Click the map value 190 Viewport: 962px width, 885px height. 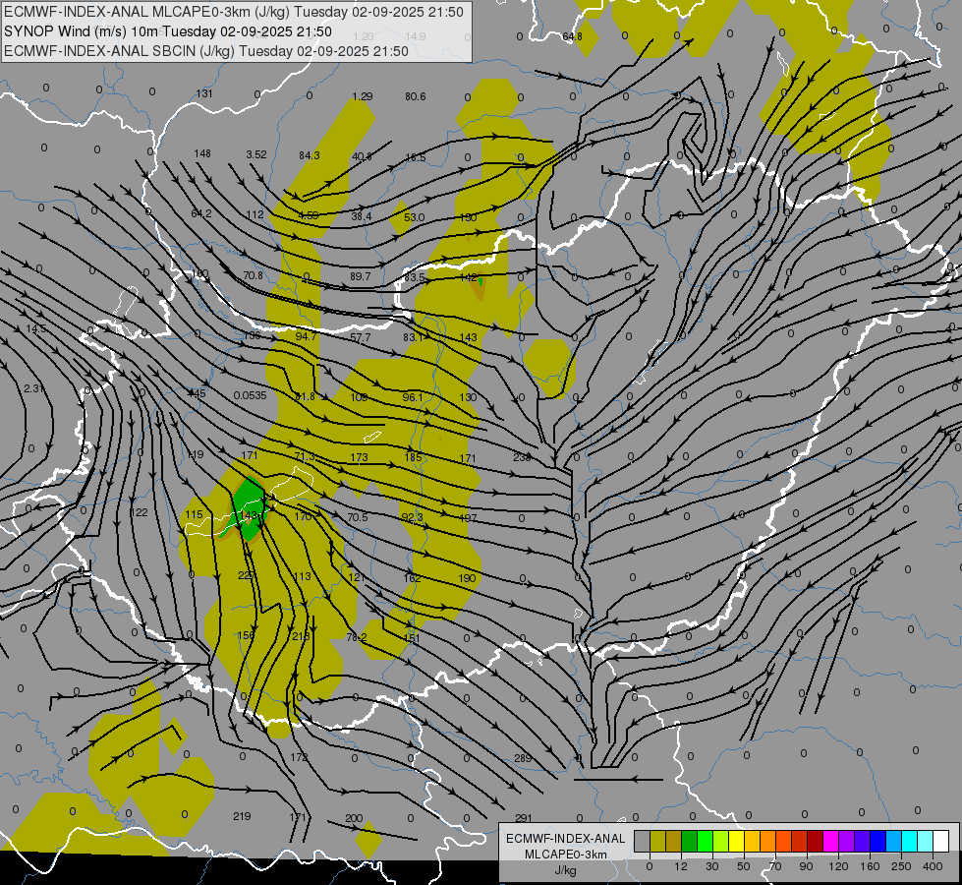click(467, 578)
